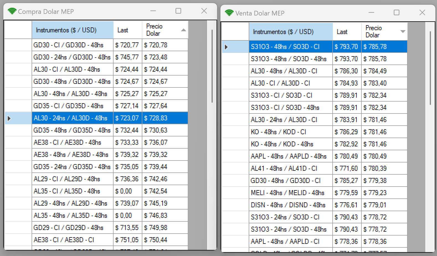Select AL30 - 24hs / AL30D - CI row
The image size is (437, 256).
tap(315, 120)
